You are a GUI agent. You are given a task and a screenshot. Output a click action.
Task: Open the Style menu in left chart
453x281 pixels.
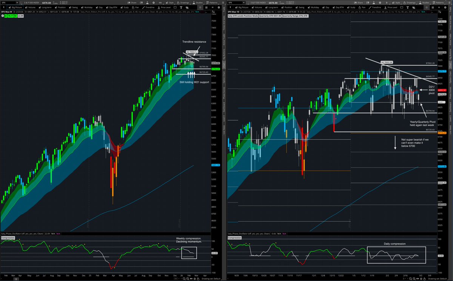pyautogui.click(x=170, y=3)
